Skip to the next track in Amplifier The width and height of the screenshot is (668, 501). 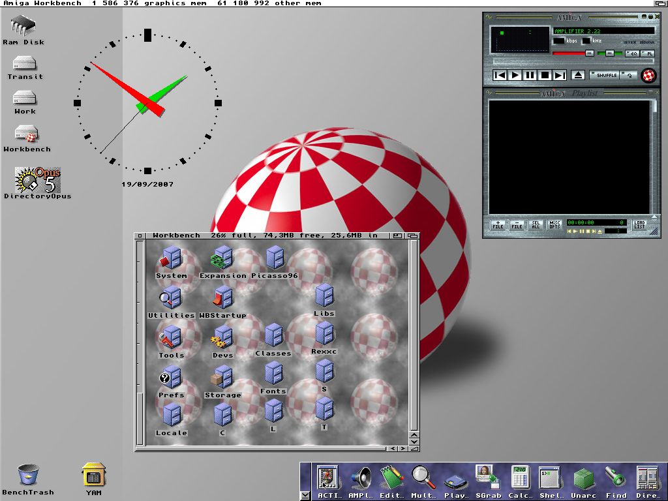[x=559, y=76]
